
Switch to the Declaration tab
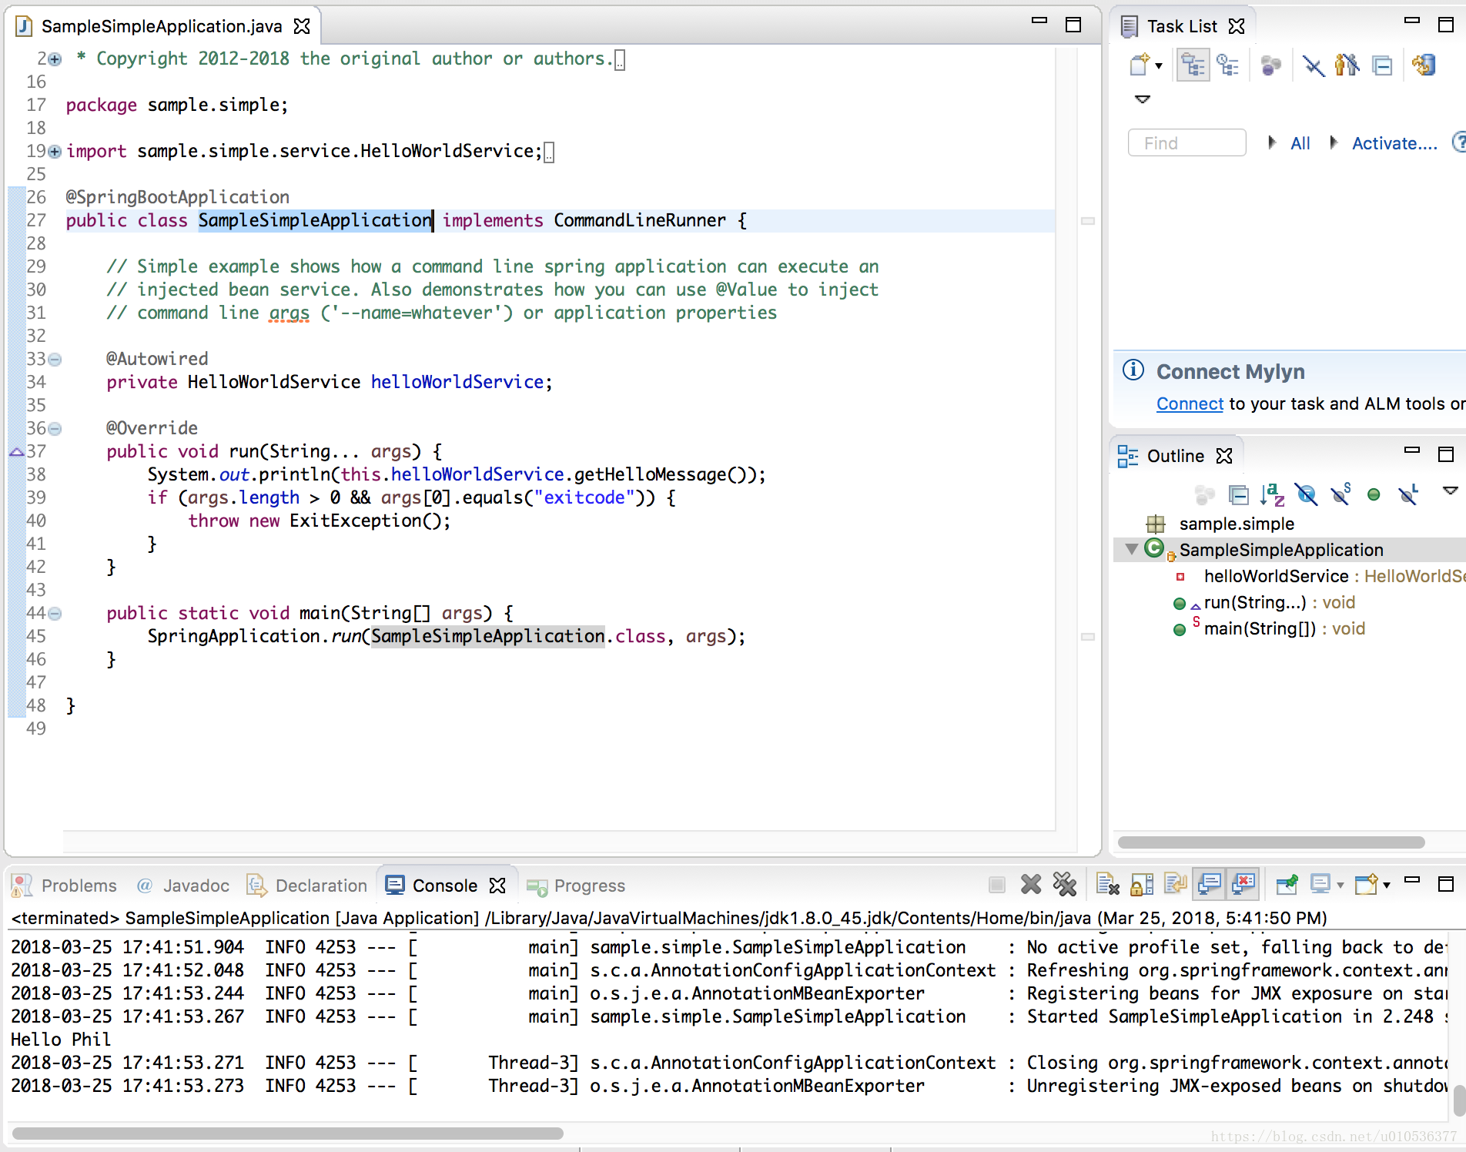tap(306, 886)
